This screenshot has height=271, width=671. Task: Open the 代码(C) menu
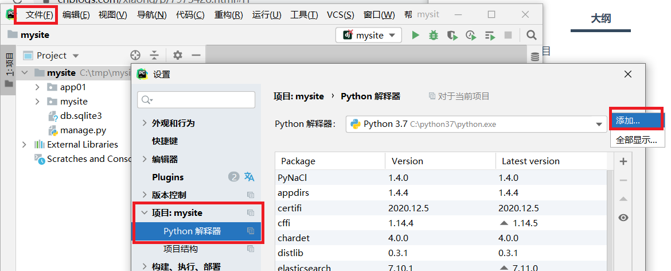190,14
